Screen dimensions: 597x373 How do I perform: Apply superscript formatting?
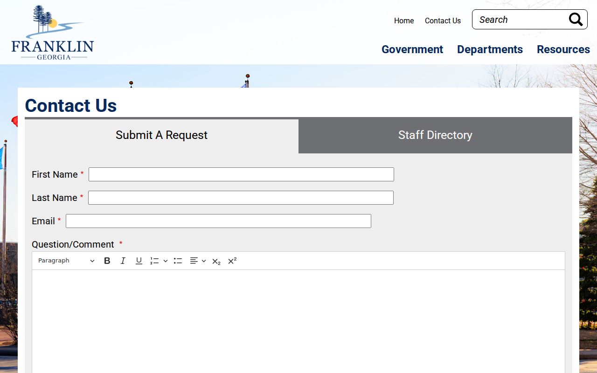point(232,261)
